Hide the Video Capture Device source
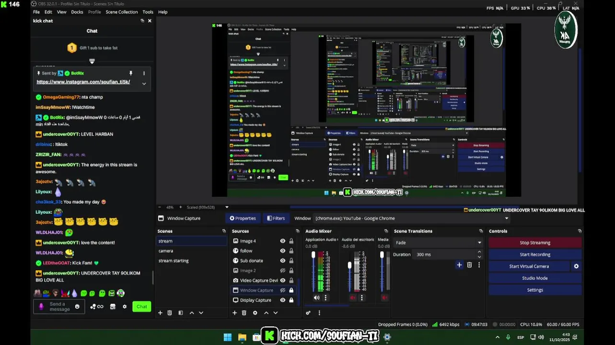Viewport: 615px width, 345px height. pos(283,280)
